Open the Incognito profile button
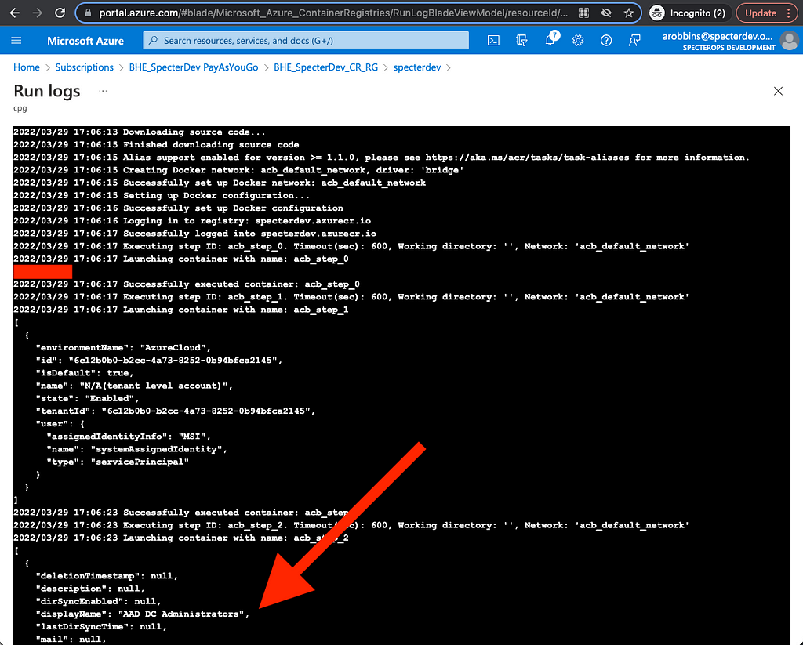 pyautogui.click(x=689, y=13)
